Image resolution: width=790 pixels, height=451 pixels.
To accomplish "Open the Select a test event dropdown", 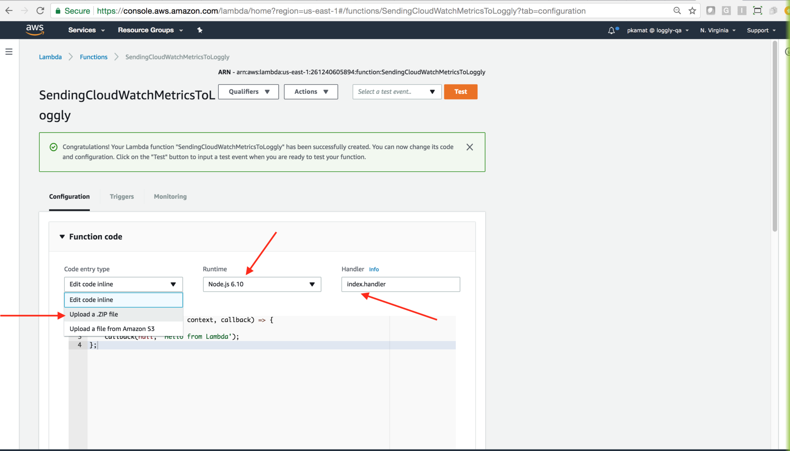I will click(397, 92).
